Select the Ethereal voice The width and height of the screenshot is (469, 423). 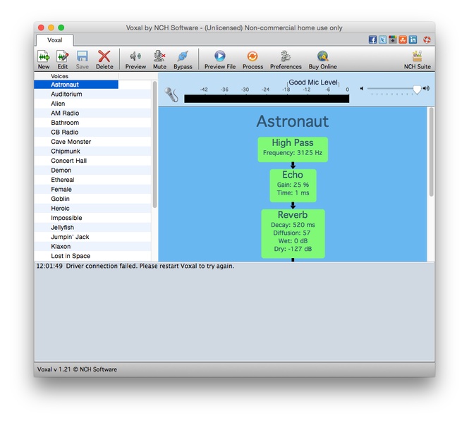click(92, 180)
